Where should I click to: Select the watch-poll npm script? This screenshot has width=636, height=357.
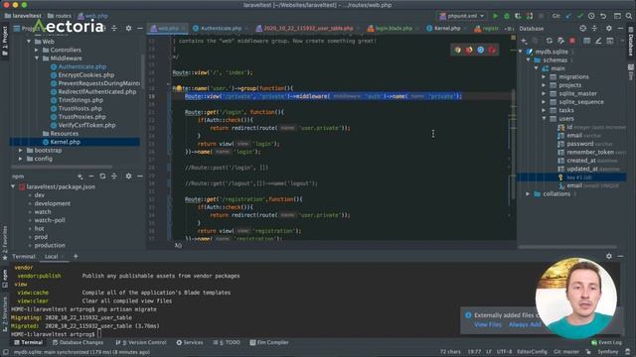(50, 220)
